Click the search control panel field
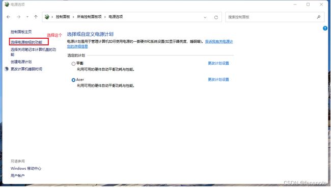The width and height of the screenshot is (331, 188). pos(275,17)
